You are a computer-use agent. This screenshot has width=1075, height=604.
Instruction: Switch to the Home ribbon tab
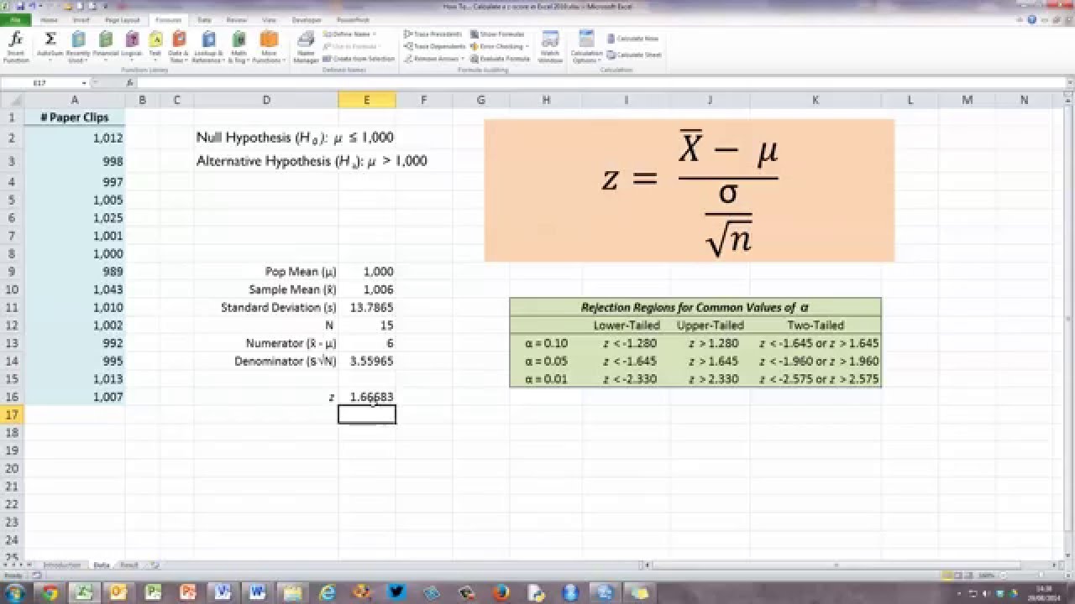tap(50, 18)
